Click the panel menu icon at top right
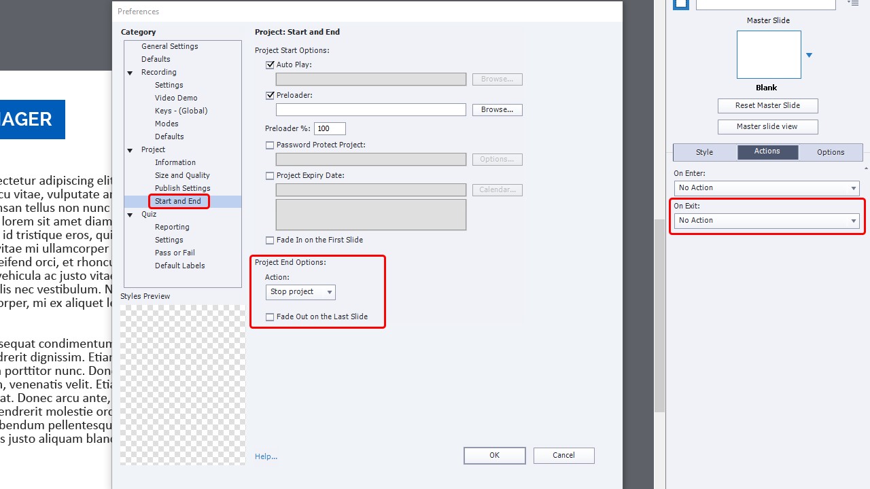The height and width of the screenshot is (489, 870). [853, 3]
